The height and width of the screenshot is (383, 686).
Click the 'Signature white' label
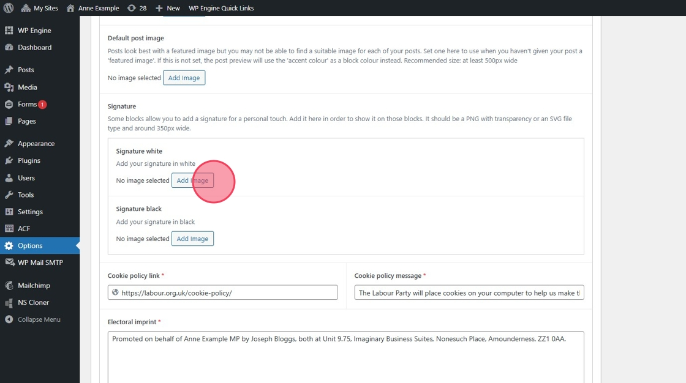click(x=139, y=151)
